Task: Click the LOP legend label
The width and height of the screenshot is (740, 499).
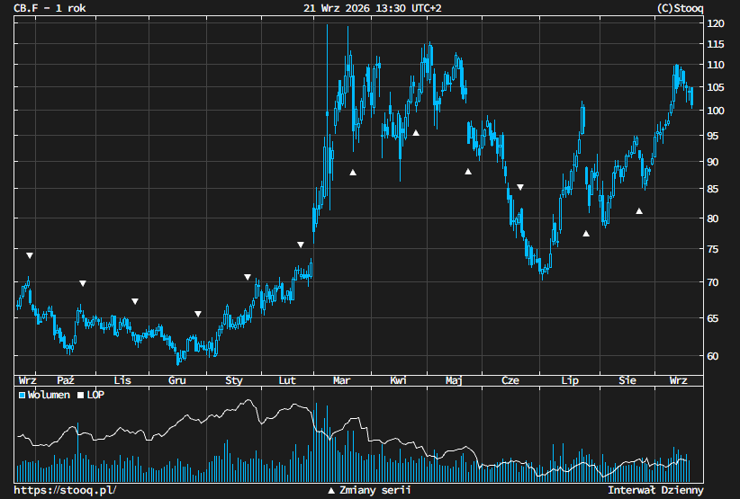Action: [95, 395]
